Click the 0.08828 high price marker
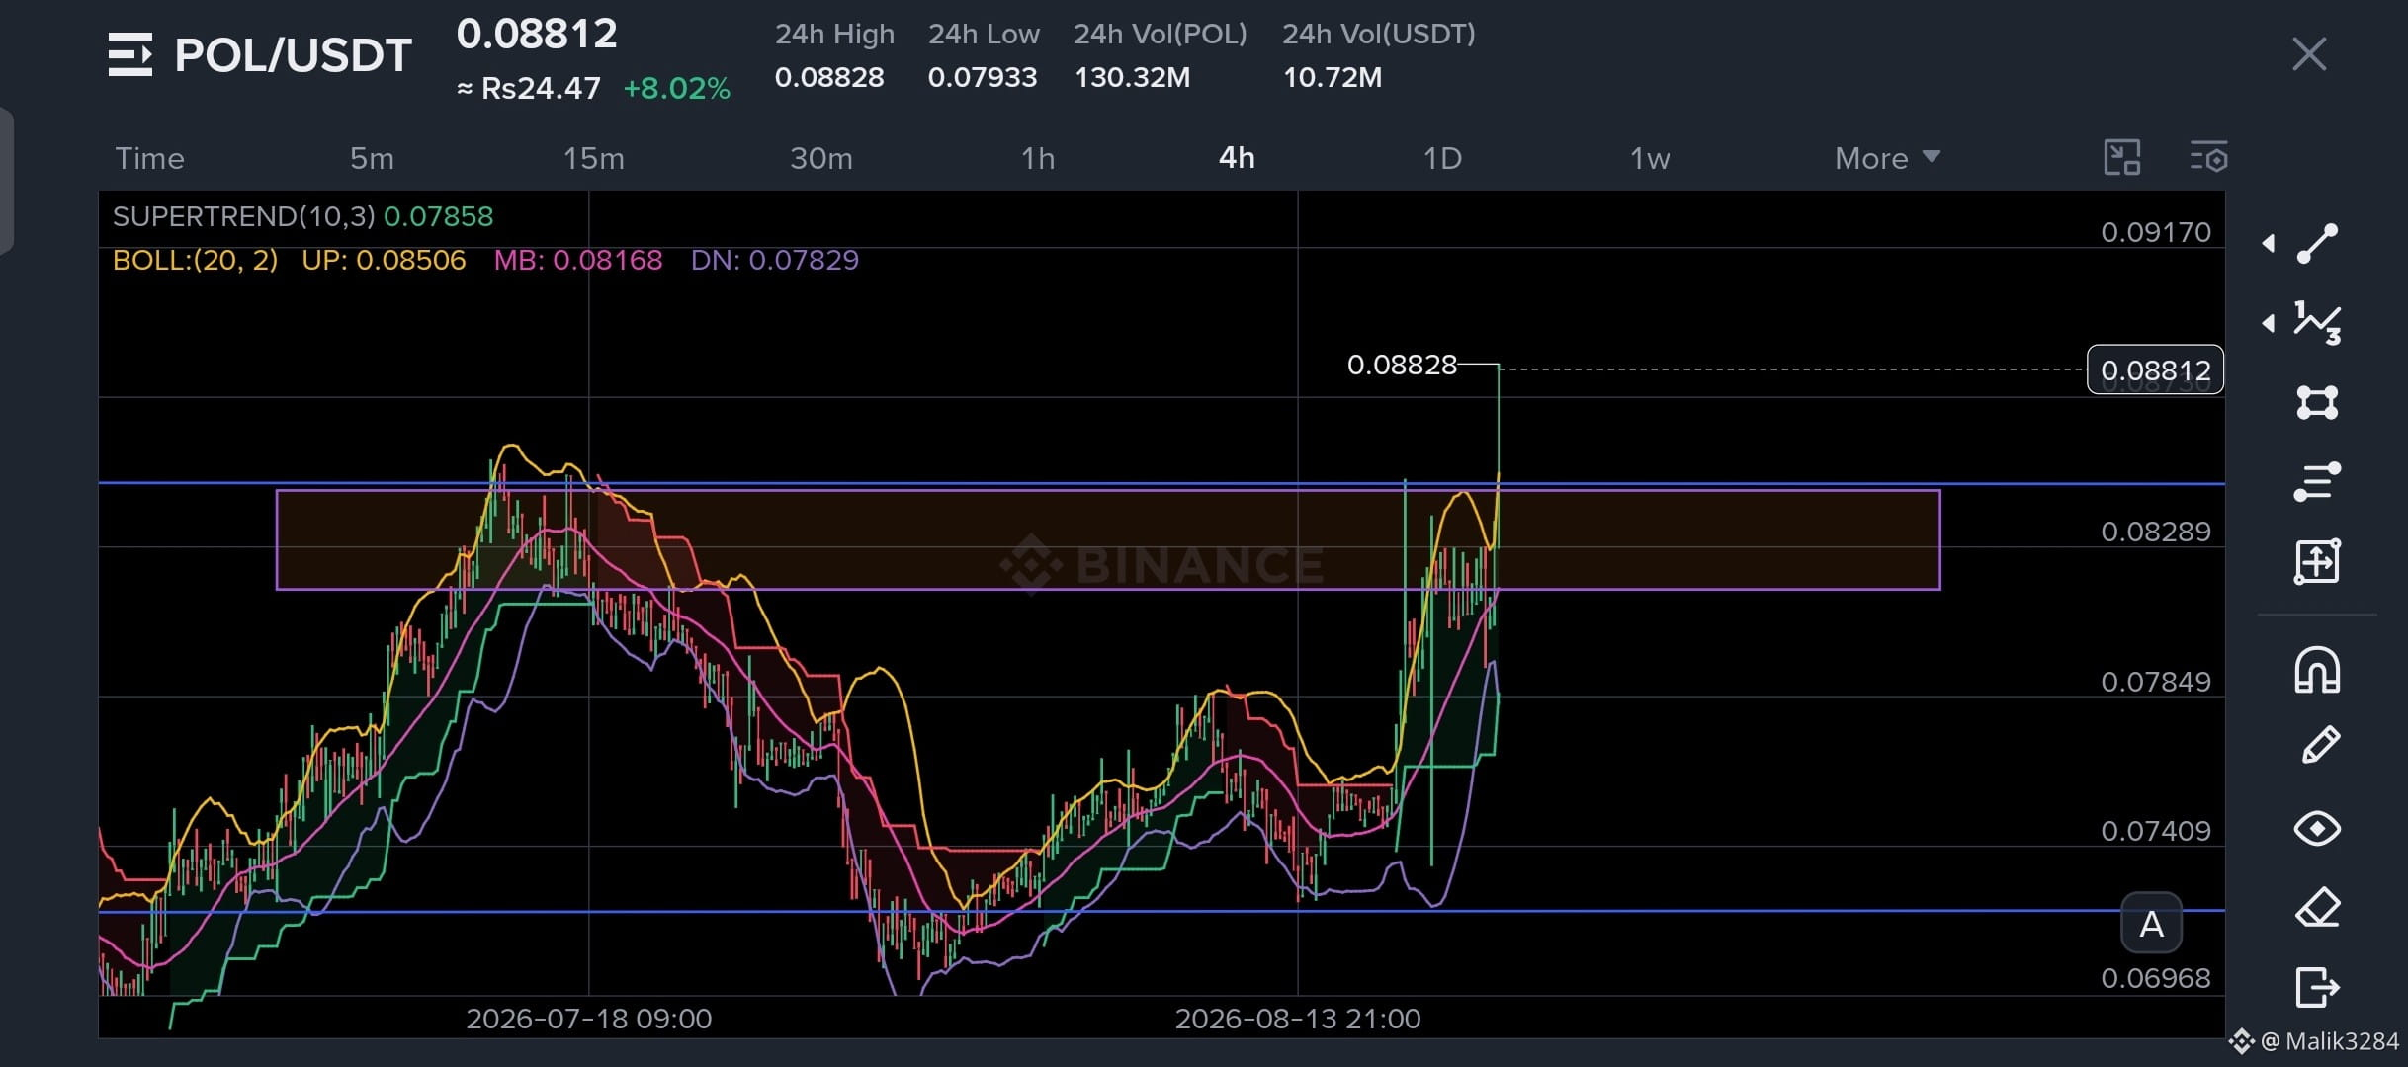This screenshot has width=2408, height=1067. [x=1402, y=365]
